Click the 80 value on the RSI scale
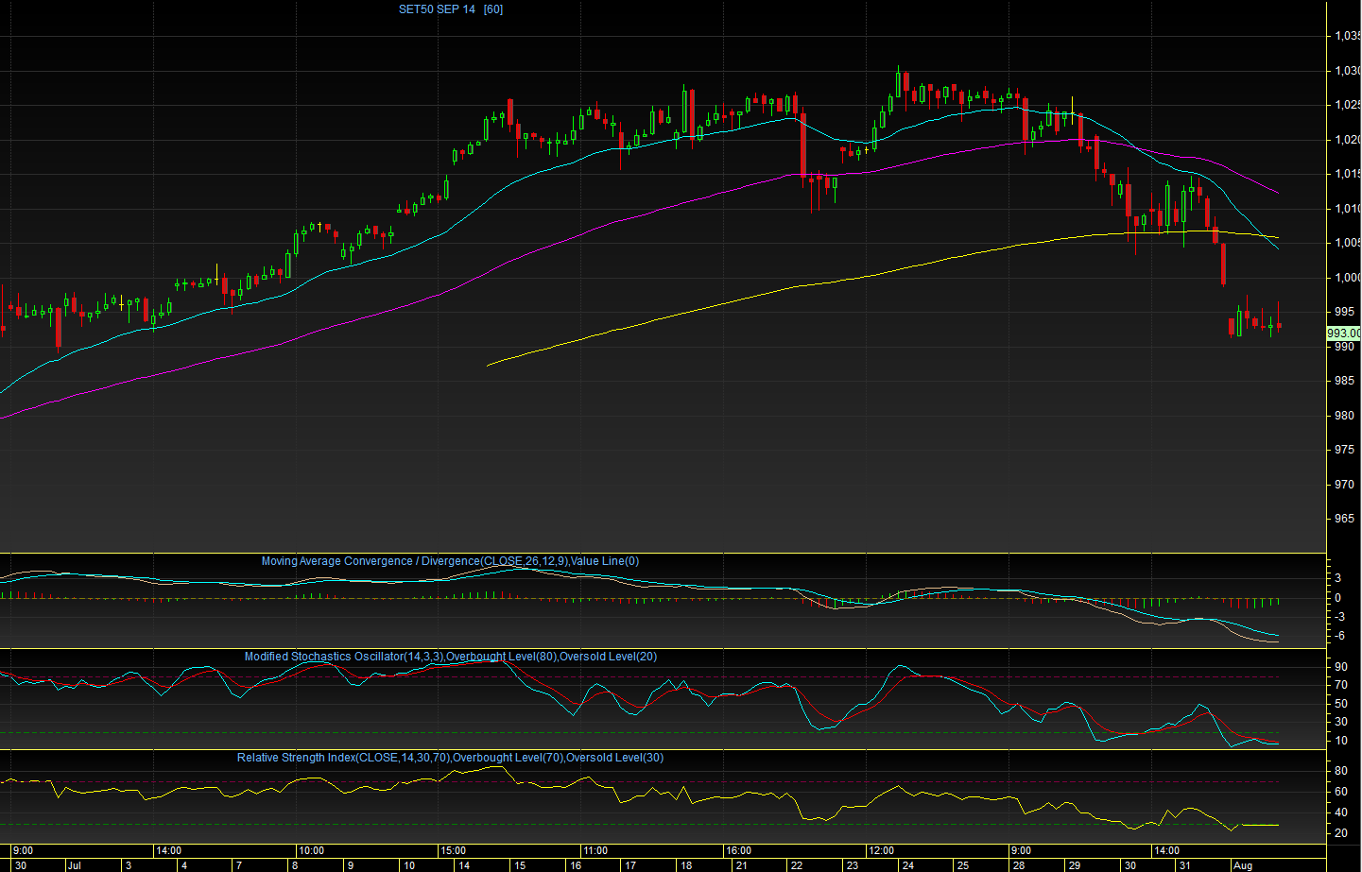The width and height of the screenshot is (1362, 872). coord(1341,771)
